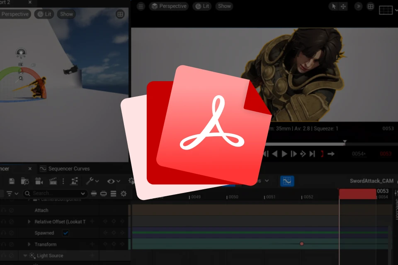Open the track filter dropdown
Viewport: 398px width, 265px height.
[x=12, y=194]
